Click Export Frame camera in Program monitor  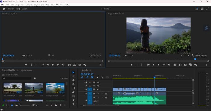185,65
